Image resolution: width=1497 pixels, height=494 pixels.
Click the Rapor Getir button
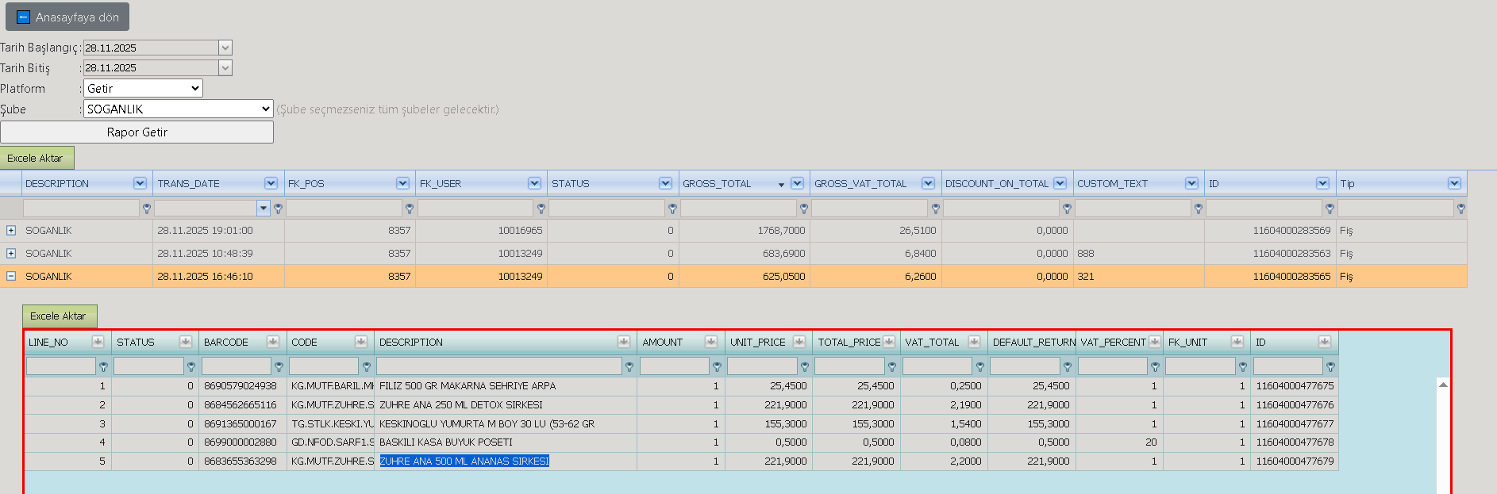tap(137, 132)
